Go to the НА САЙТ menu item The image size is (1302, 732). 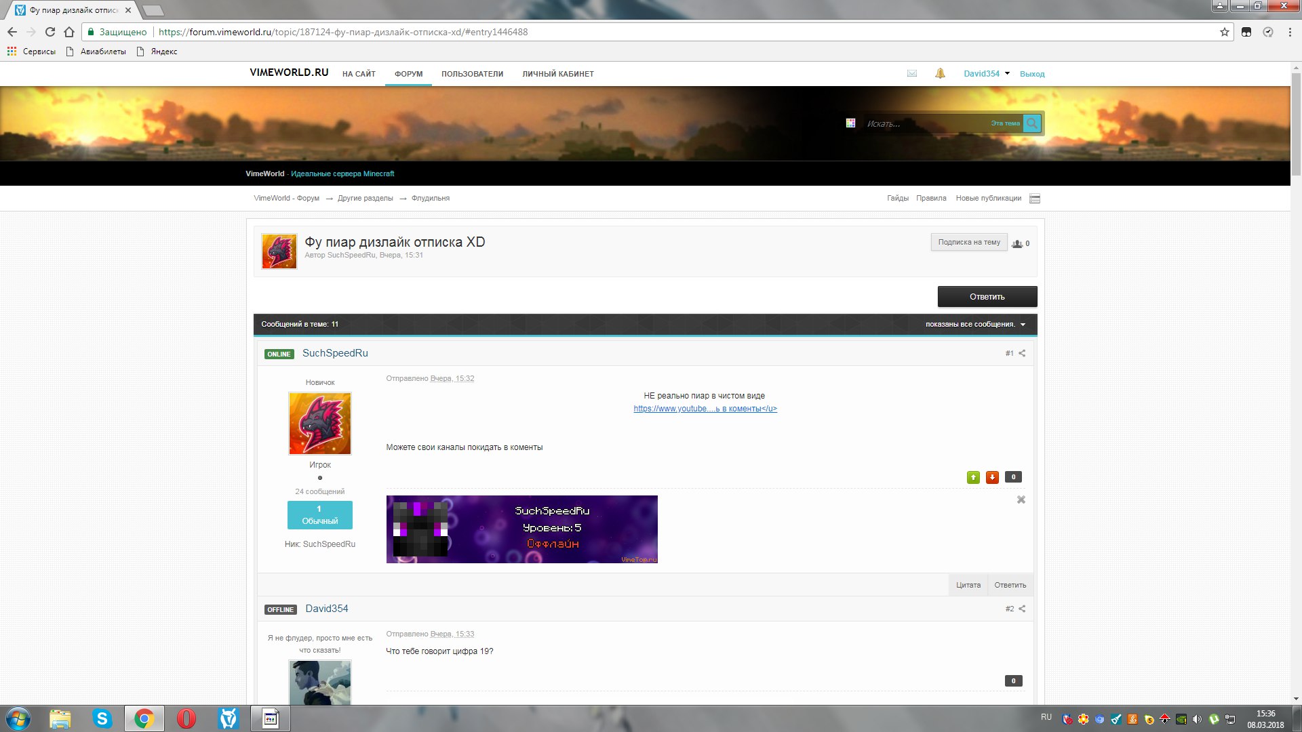point(359,74)
